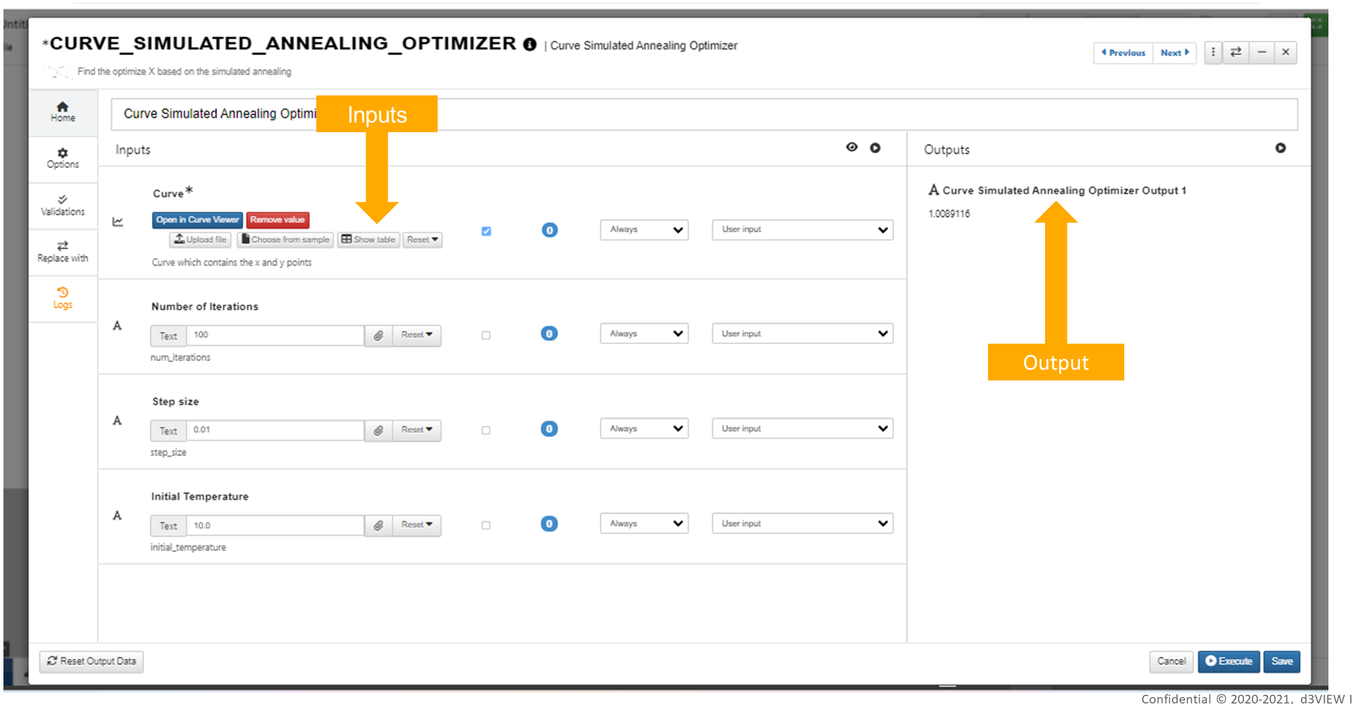Image resolution: width=1352 pixels, height=704 pixels.
Task: Uncheck the Curve input checkbox
Action: point(486,231)
